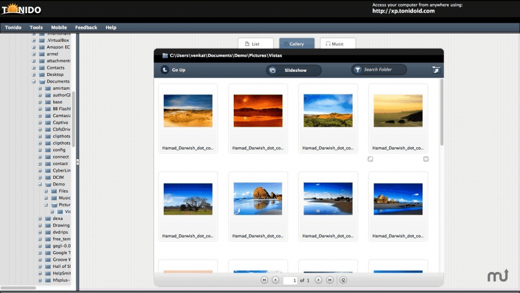Viewport: 520px width, 293px height.
Task: Go to the first page of gallery
Action: (x=264, y=280)
